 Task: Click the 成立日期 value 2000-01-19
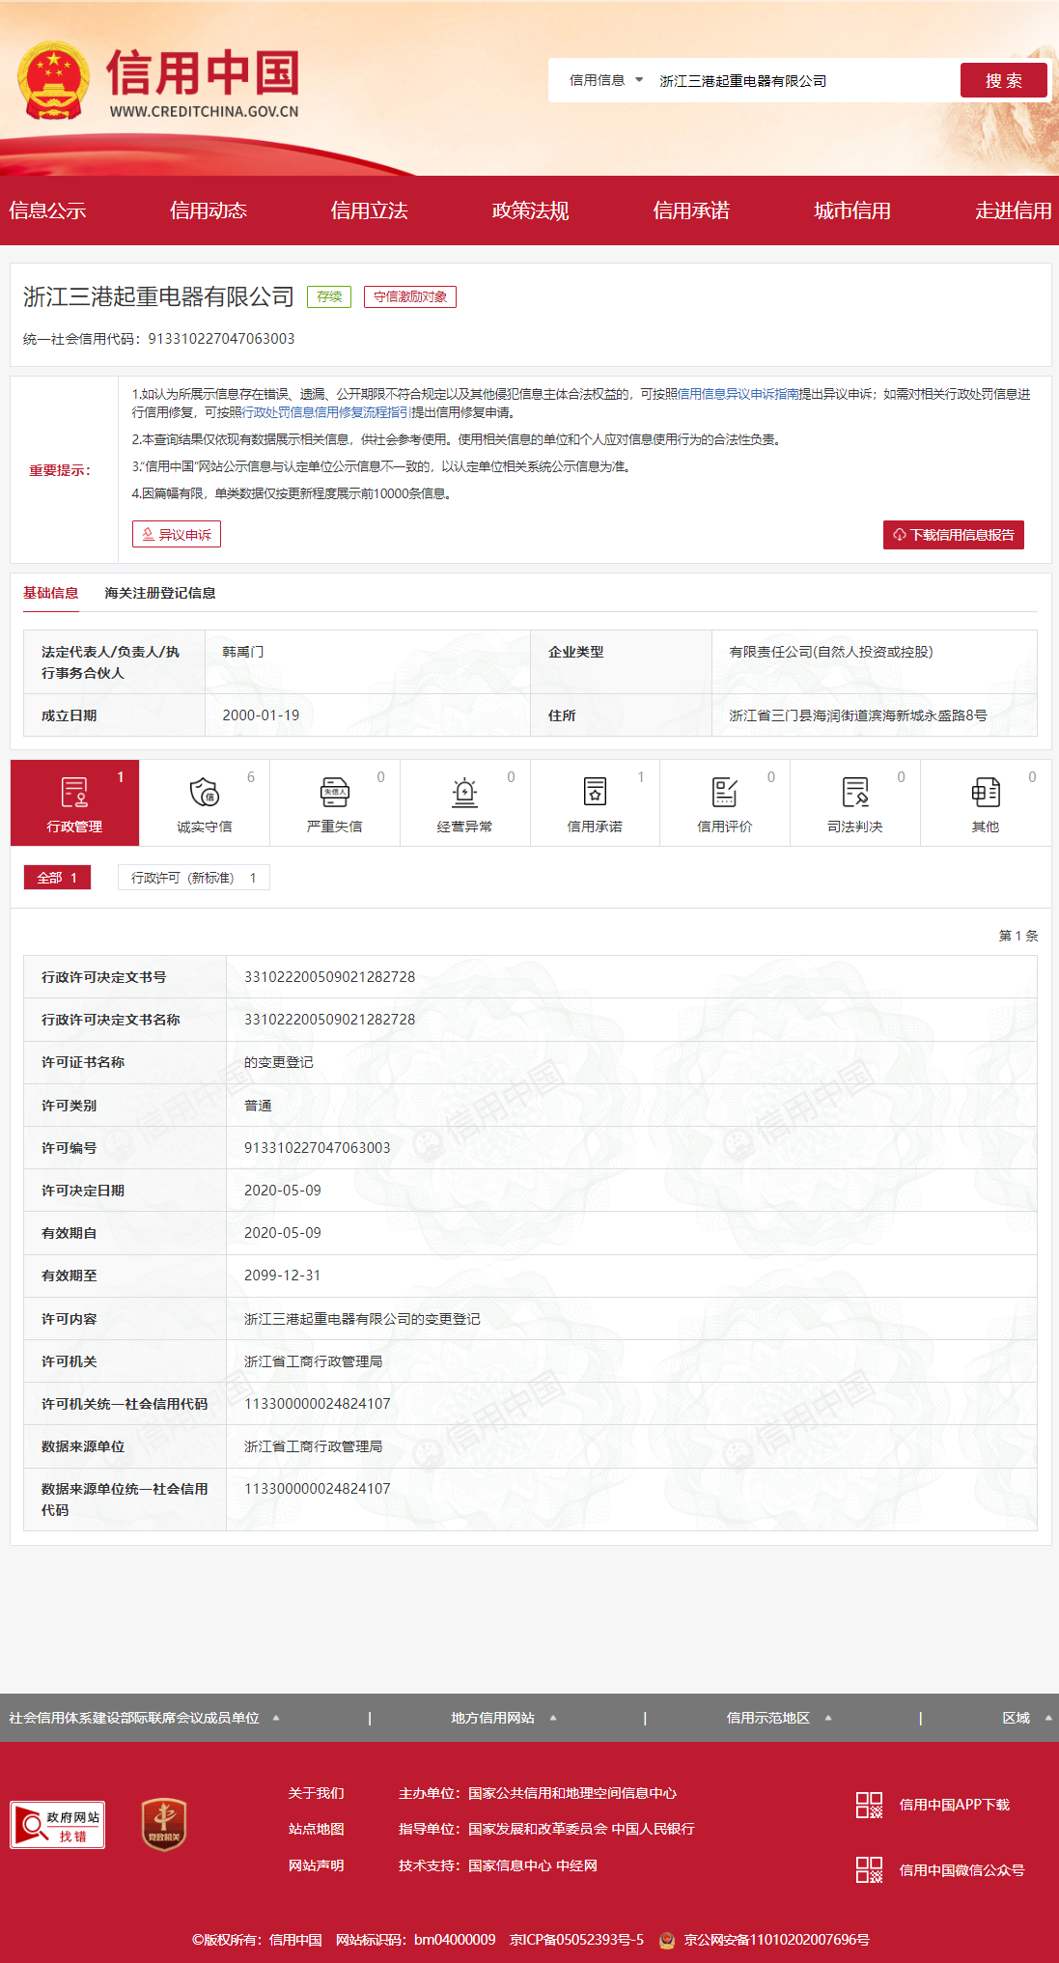(x=261, y=715)
